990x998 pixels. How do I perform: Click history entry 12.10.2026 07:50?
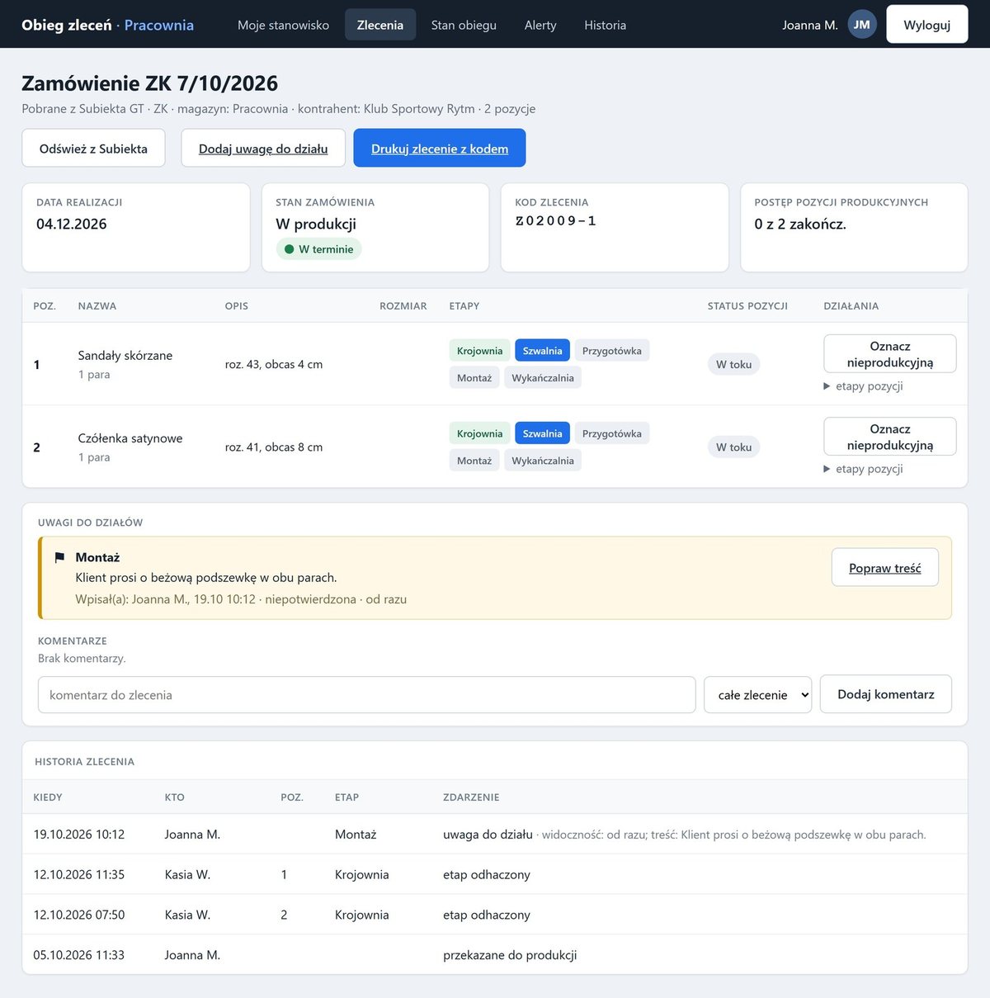(x=495, y=915)
